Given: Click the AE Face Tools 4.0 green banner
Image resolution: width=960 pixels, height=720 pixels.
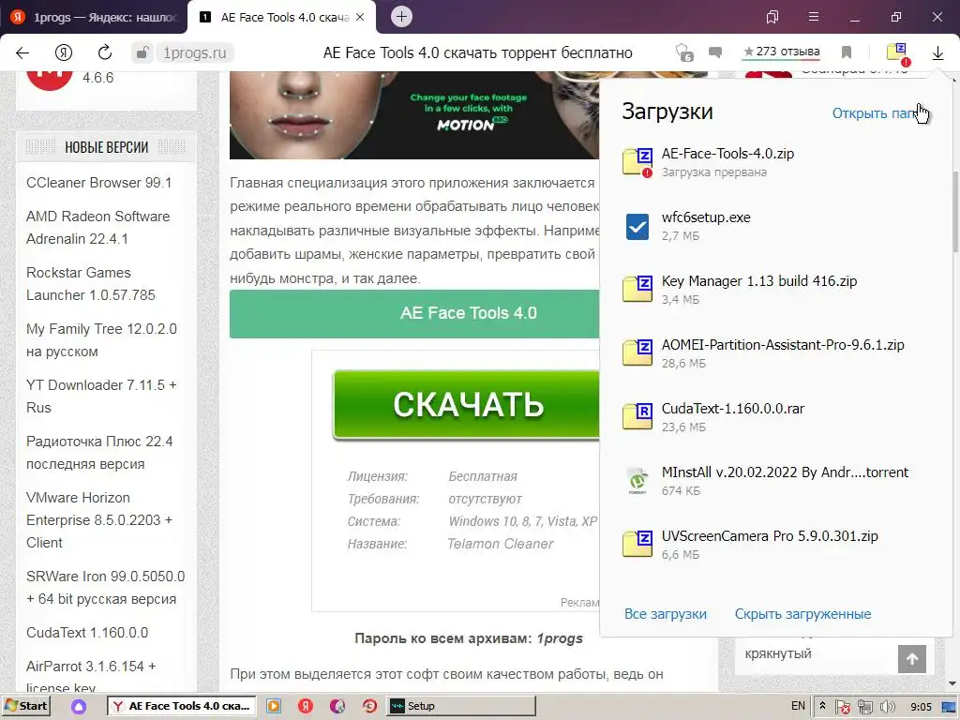Looking at the screenshot, I should (x=414, y=313).
